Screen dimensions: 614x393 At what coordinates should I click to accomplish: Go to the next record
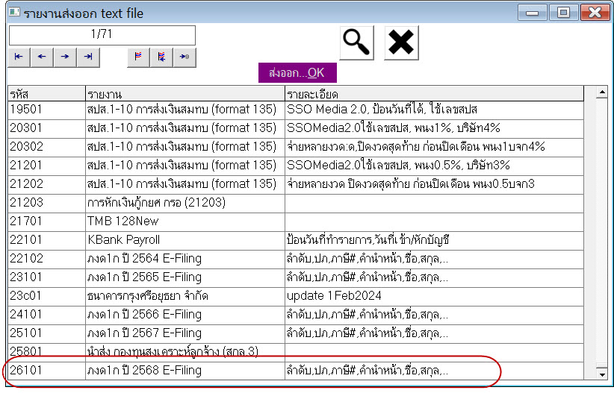tap(65, 57)
